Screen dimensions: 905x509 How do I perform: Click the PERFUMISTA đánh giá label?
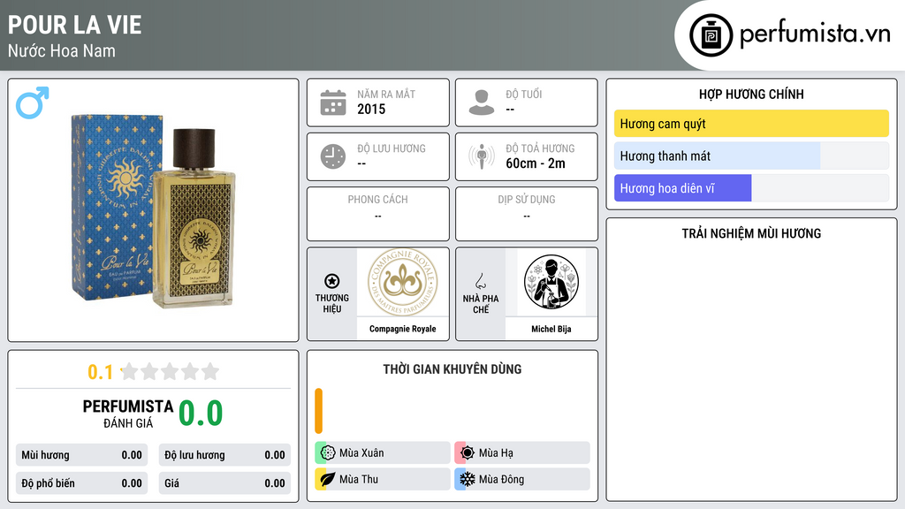tap(128, 414)
